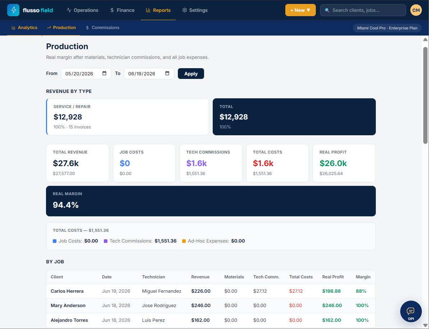Click the scrollbar up arrow

tap(425, 39)
